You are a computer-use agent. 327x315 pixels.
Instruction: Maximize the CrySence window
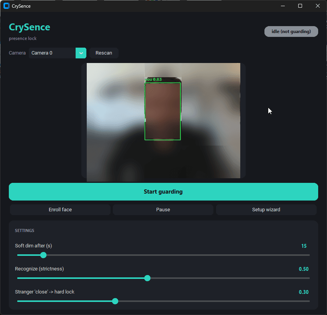click(300, 6)
